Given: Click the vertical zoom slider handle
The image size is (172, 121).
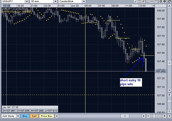Looking at the screenshot, I should coord(169,101).
